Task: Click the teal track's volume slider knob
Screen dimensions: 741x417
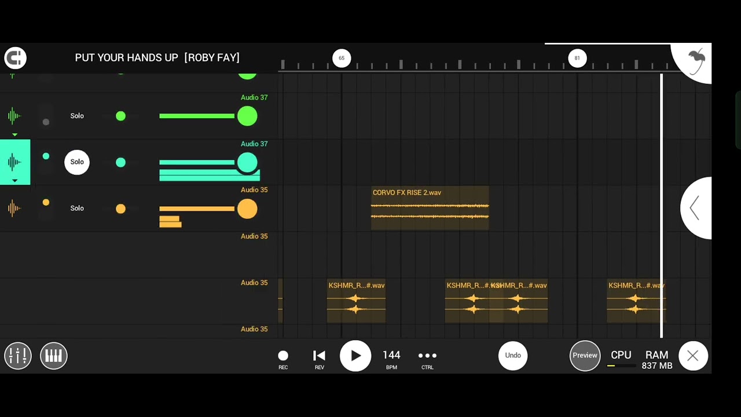Action: tap(247, 162)
